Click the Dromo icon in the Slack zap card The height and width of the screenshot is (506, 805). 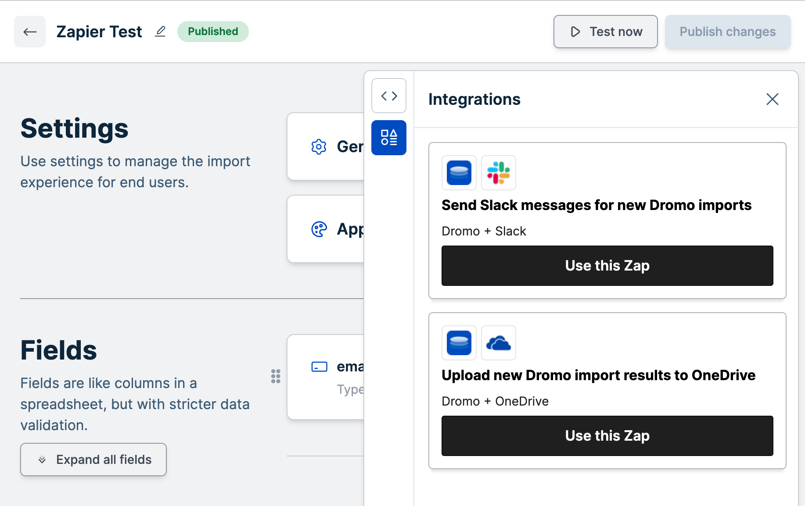point(459,173)
